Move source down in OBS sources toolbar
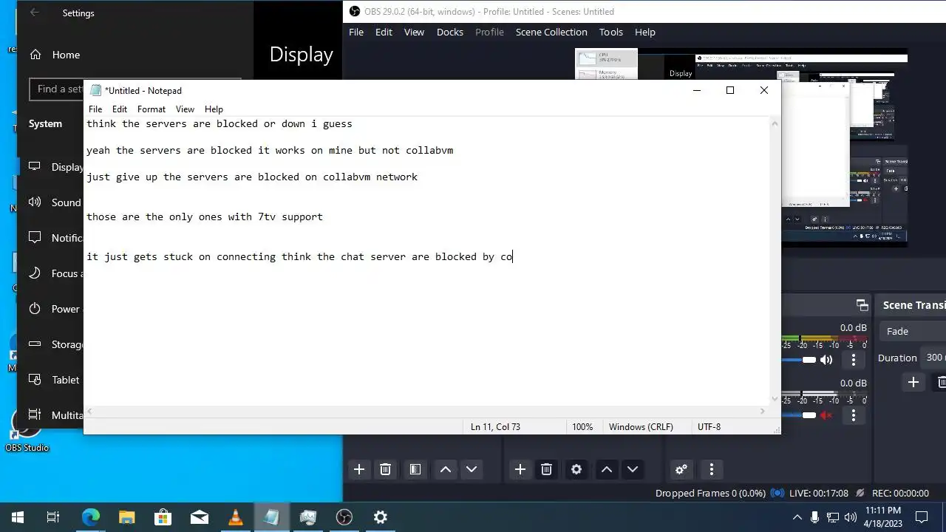 click(633, 469)
